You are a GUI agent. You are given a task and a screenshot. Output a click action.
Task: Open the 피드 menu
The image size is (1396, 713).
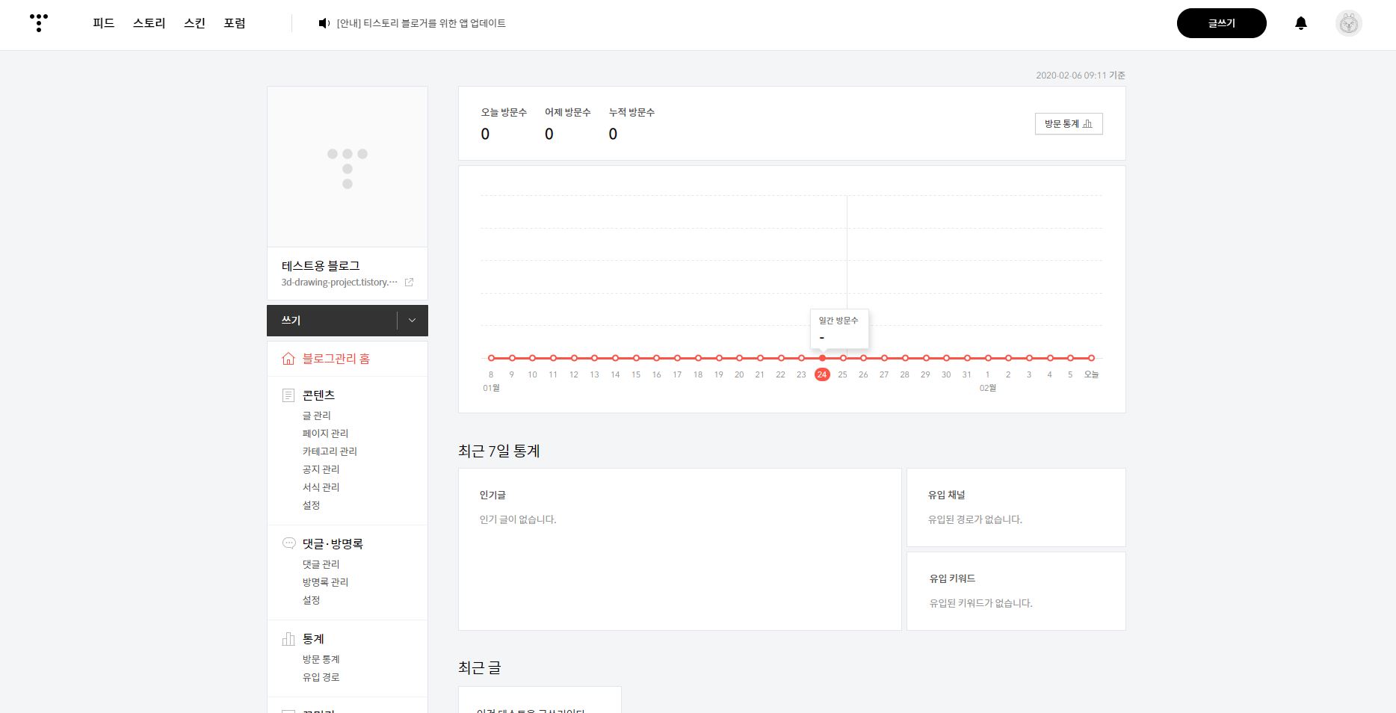pyautogui.click(x=104, y=23)
